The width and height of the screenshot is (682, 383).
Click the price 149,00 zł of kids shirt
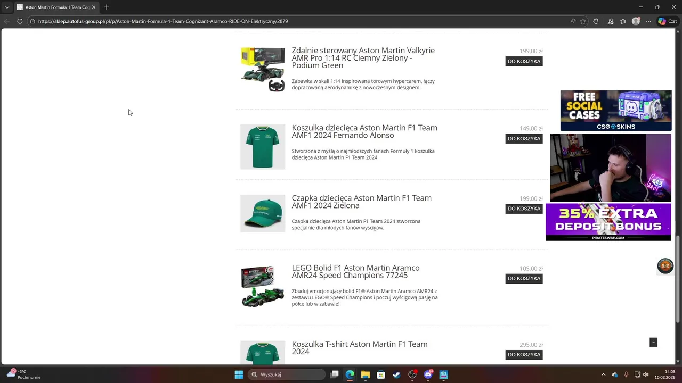531,129
